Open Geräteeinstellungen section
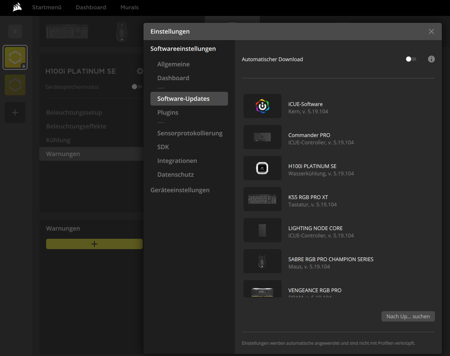The width and height of the screenshot is (450, 356). pos(180,190)
